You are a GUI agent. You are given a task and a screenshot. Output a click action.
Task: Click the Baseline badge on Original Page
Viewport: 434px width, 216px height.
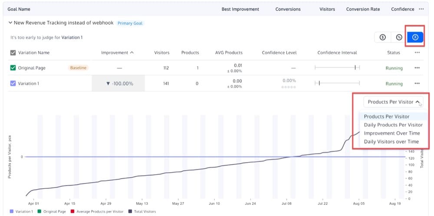(x=79, y=68)
